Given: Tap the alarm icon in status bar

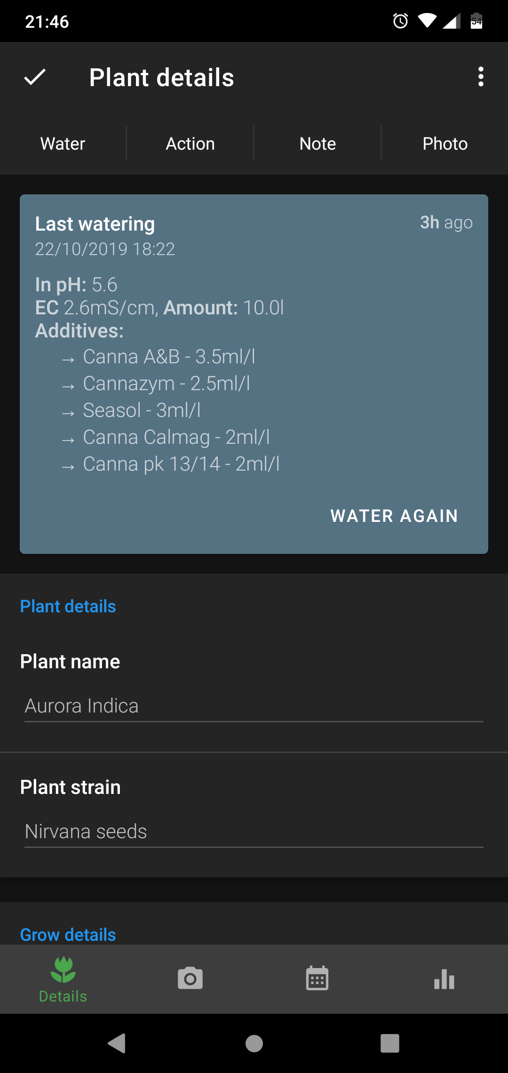Looking at the screenshot, I should coord(400,21).
